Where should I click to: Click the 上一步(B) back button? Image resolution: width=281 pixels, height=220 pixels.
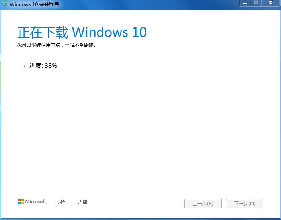[203, 204]
